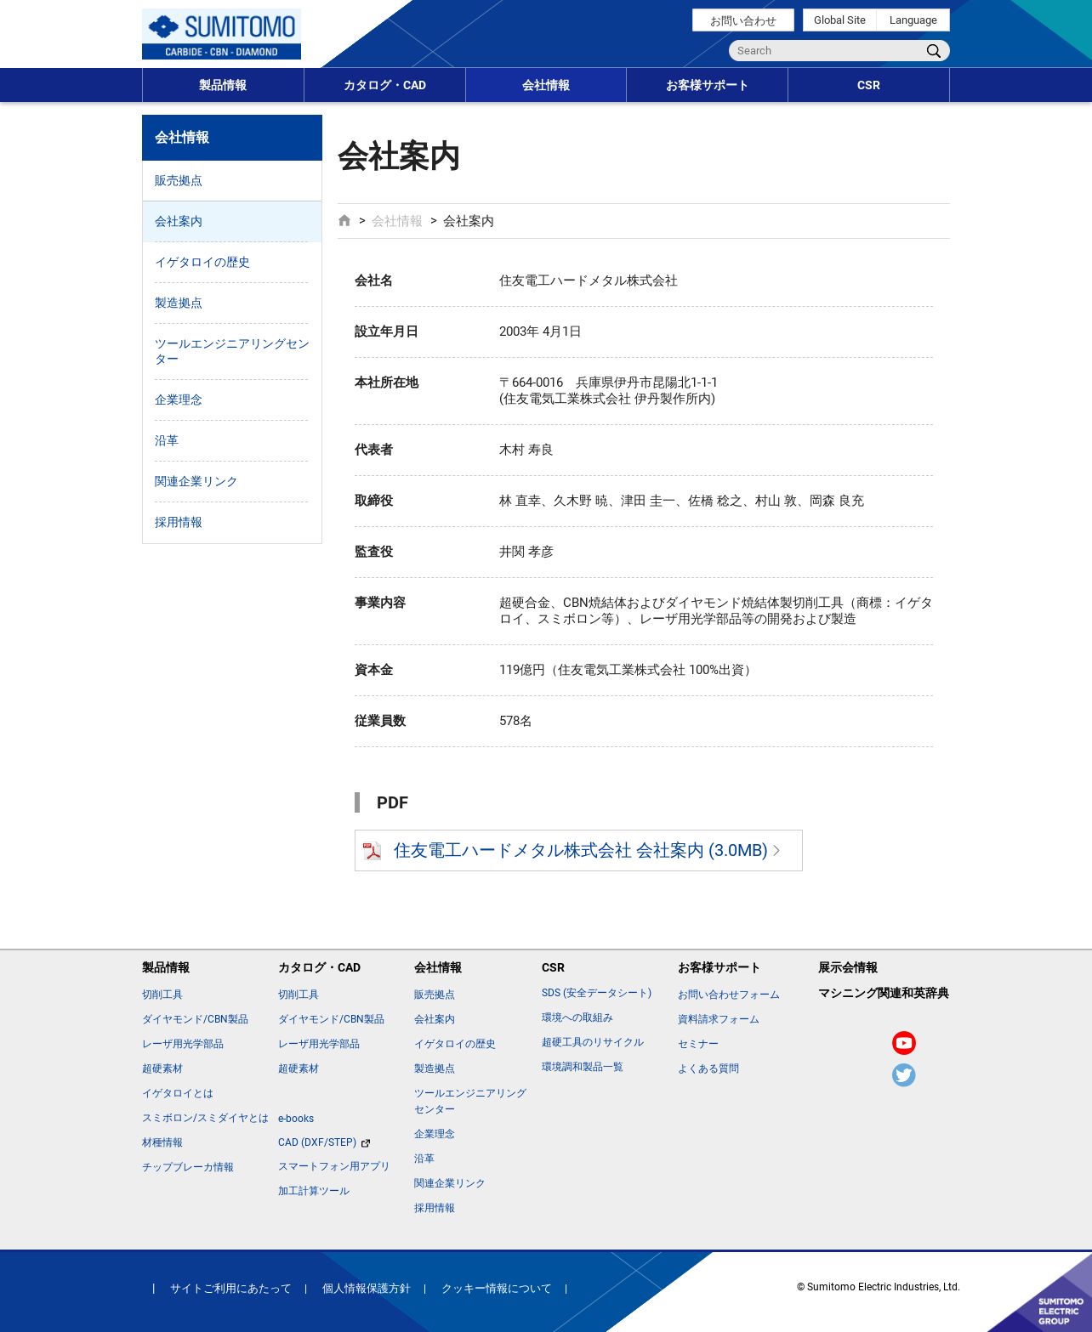
Task: Open the お問い合わせ header button
Action: (743, 20)
